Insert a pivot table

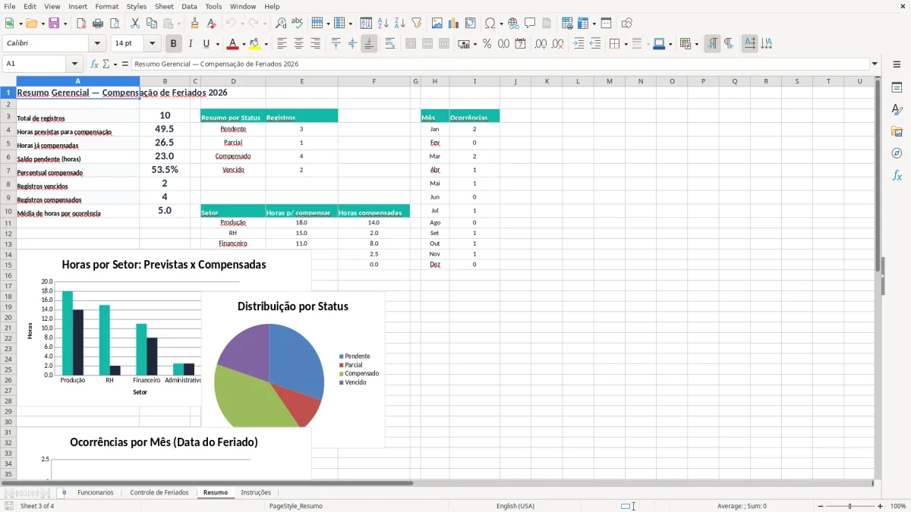(x=471, y=24)
